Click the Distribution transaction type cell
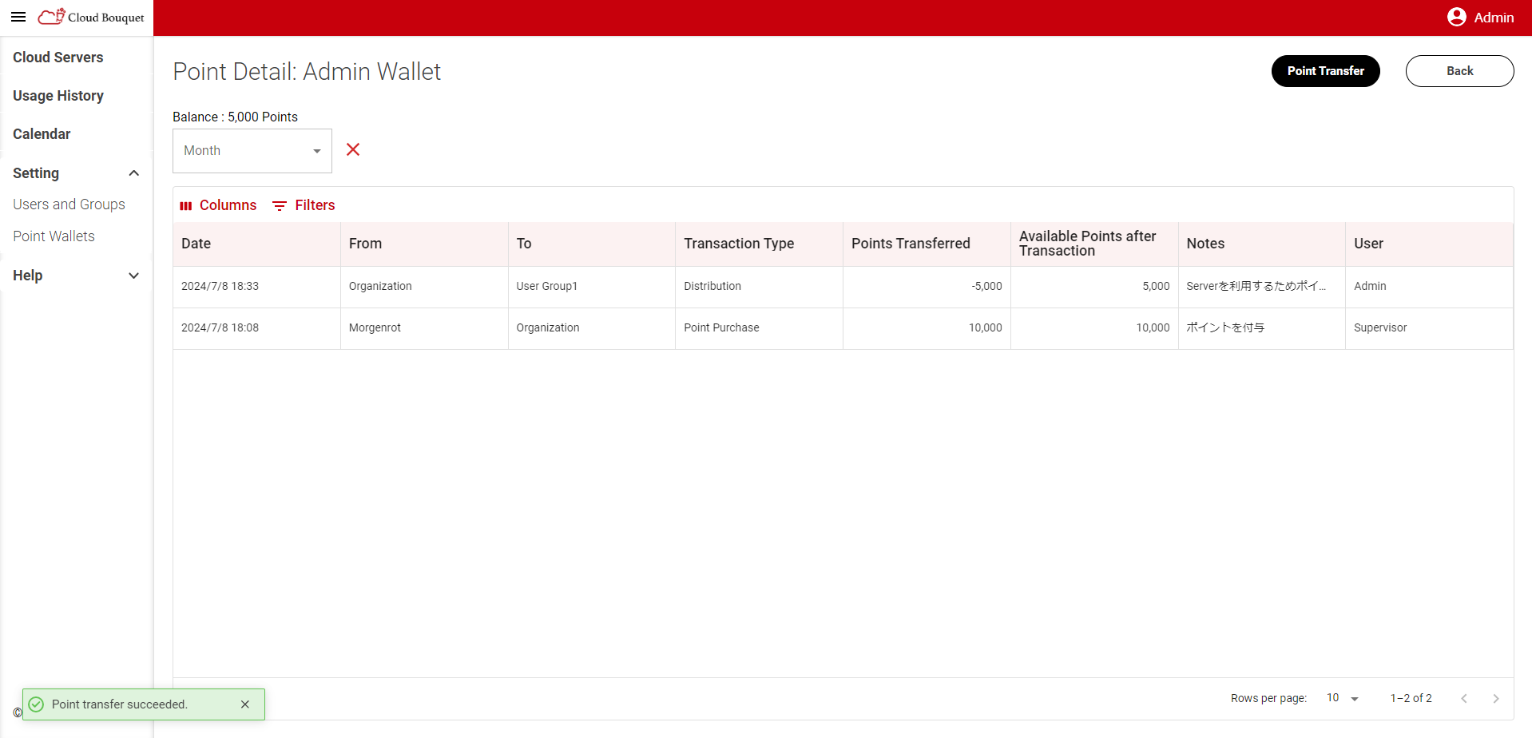 [x=760, y=287]
